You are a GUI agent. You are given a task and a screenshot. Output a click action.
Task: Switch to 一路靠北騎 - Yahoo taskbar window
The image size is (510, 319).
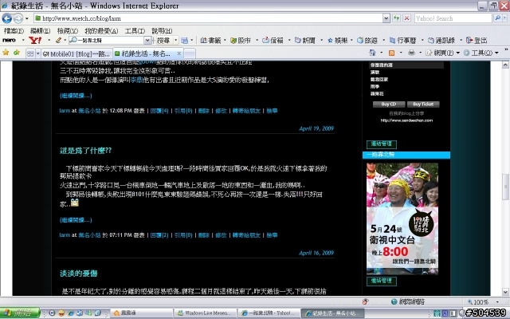269,313
